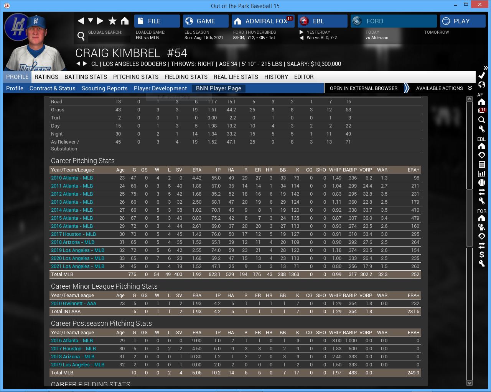Open the navigation history dropdown arrow

click(x=91, y=21)
